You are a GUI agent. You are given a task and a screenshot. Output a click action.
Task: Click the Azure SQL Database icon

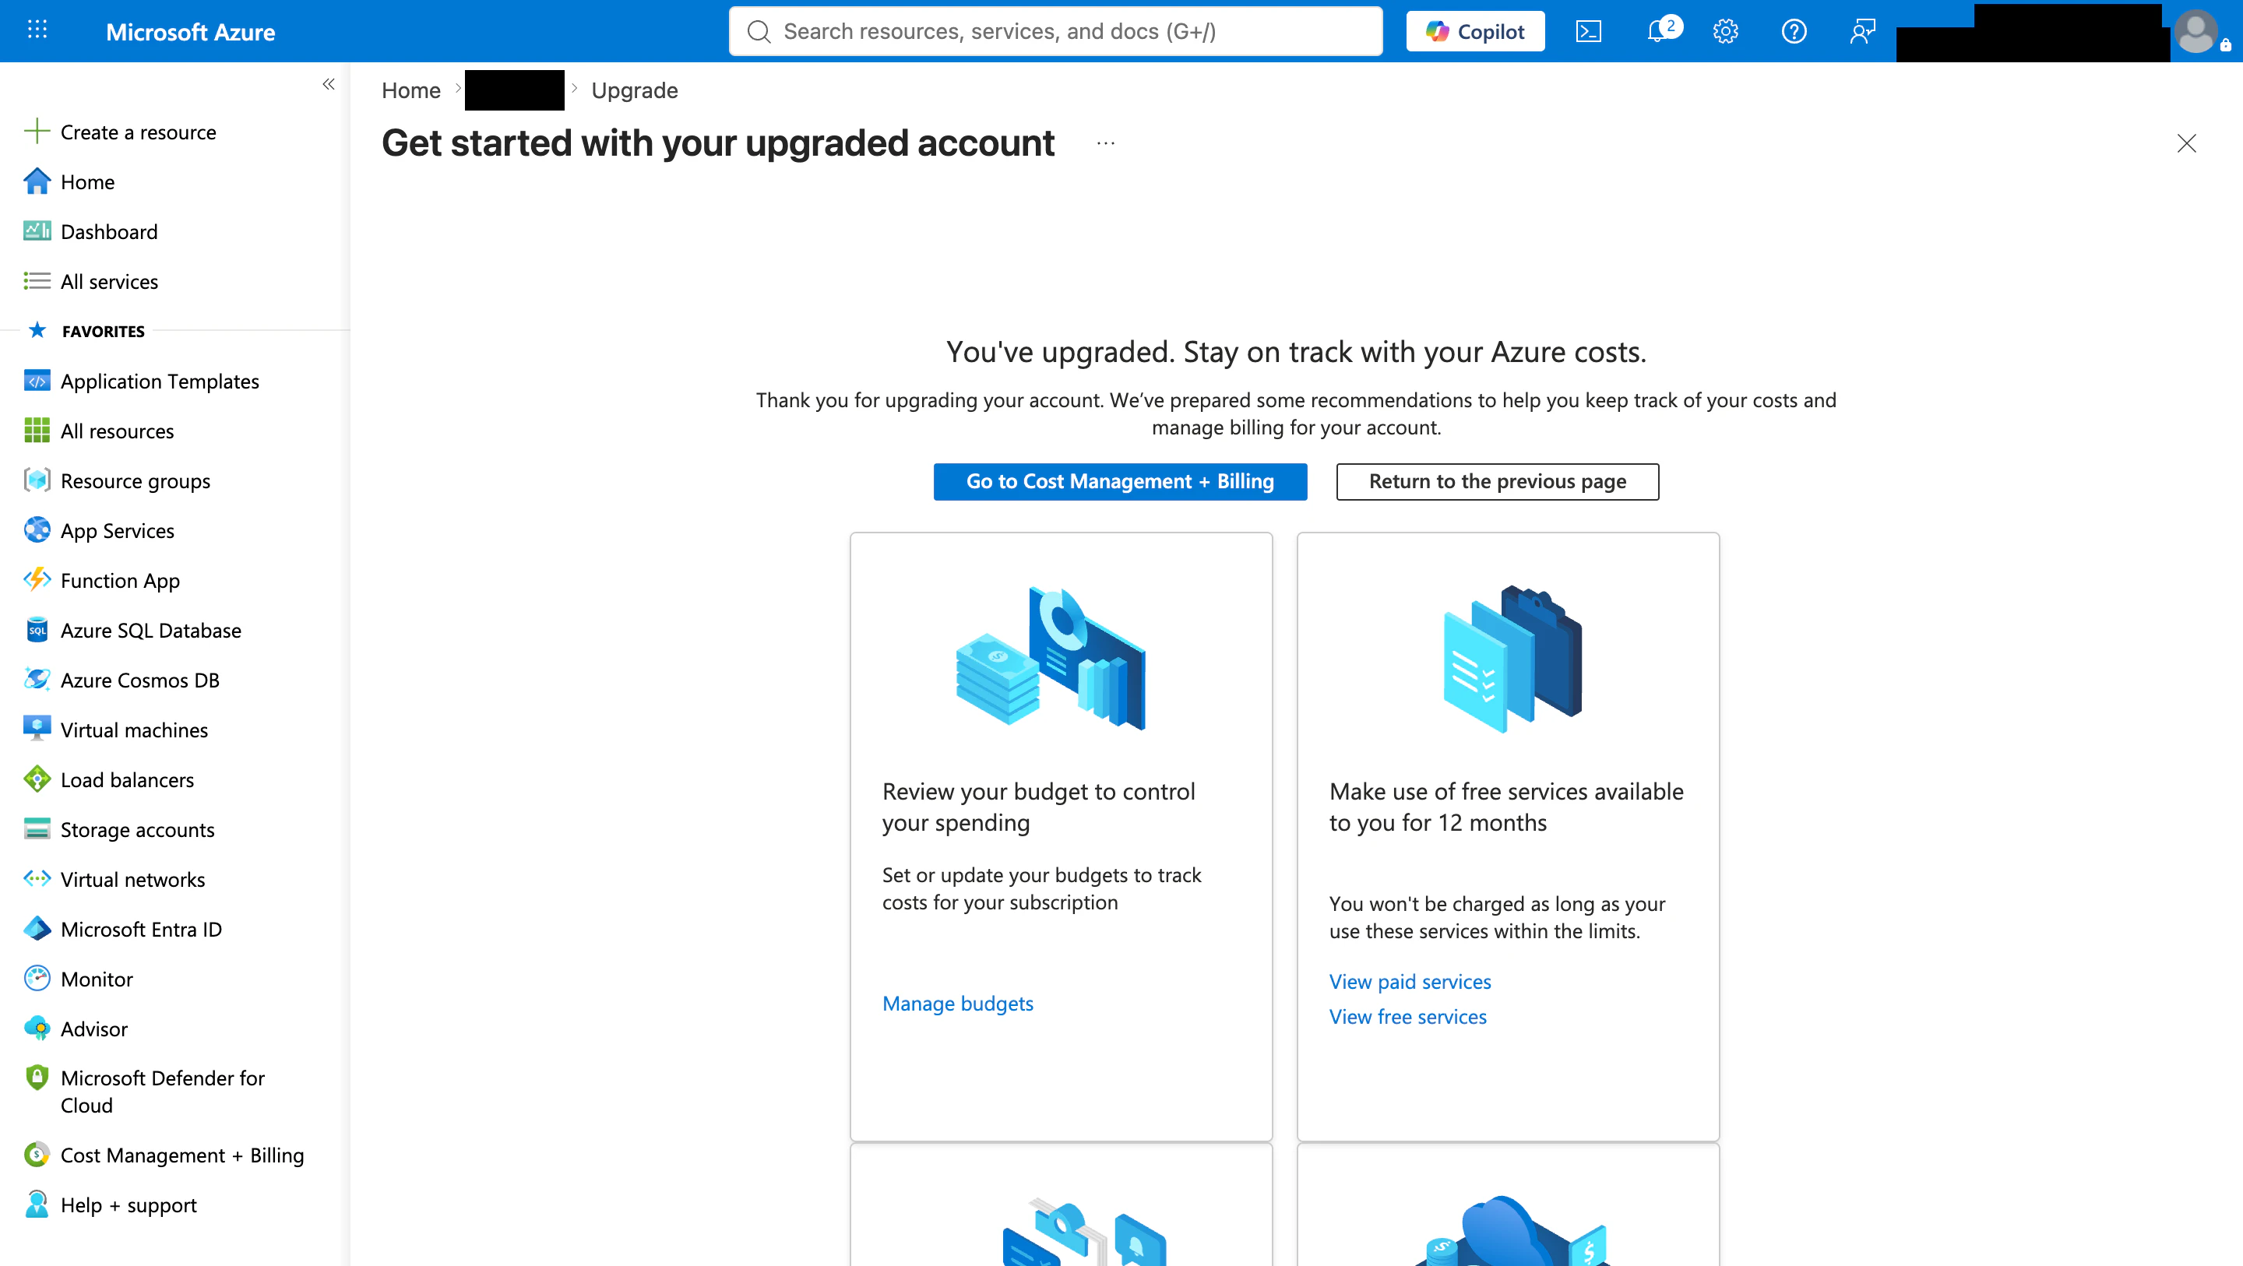(37, 630)
